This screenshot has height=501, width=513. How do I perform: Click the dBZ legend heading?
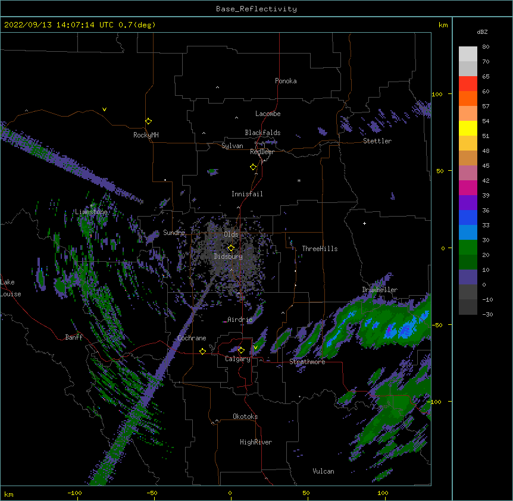pyautogui.click(x=482, y=32)
